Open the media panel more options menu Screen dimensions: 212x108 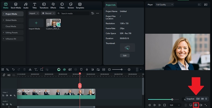point(98,13)
